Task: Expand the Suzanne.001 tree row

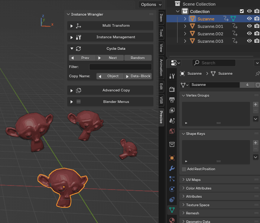Action: tap(185, 26)
